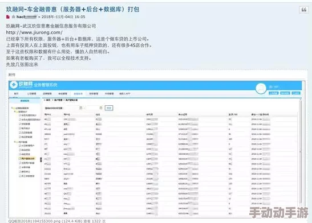Image resolution: width=312 pixels, height=223 pixels.
Task: Click the post timestamp 2018年-11月-04日 16:05
Action: tap(63, 17)
